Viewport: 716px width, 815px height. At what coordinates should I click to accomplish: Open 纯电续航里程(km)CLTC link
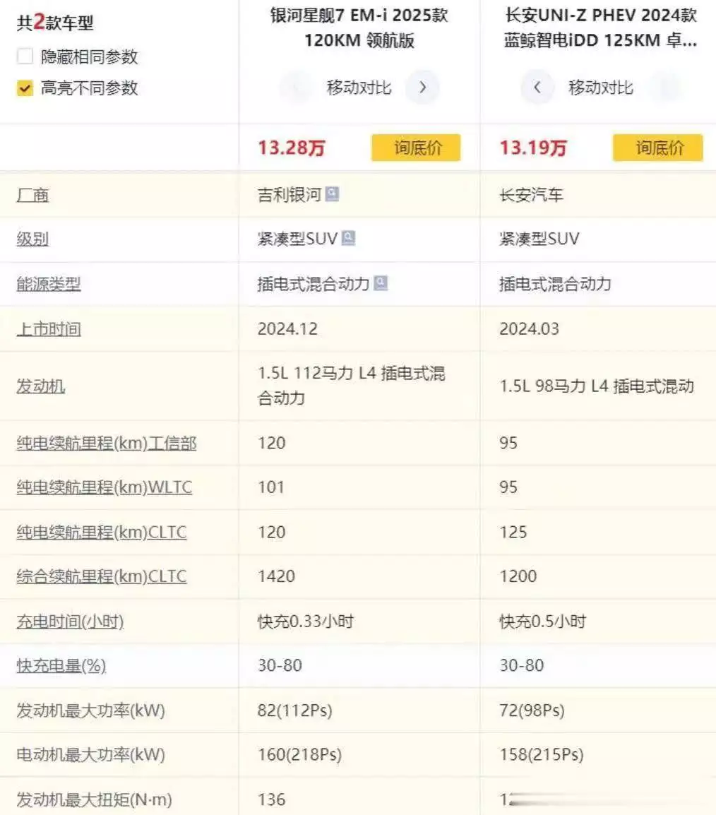point(101,533)
